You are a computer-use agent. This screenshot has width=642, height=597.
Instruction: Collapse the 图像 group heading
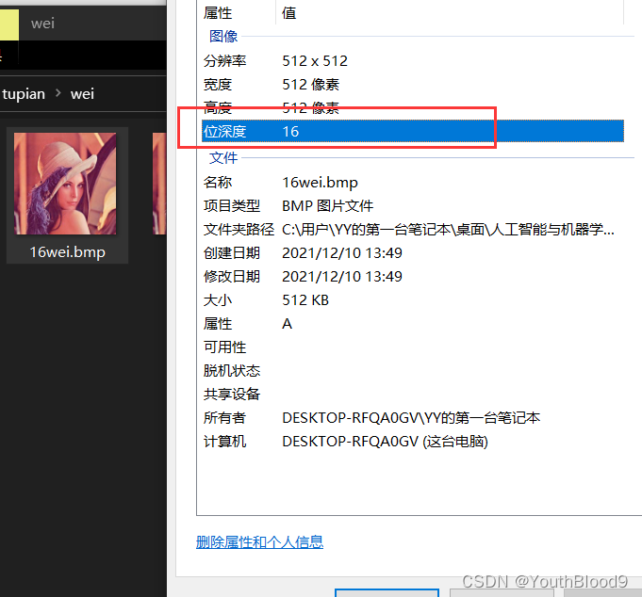pos(223,37)
